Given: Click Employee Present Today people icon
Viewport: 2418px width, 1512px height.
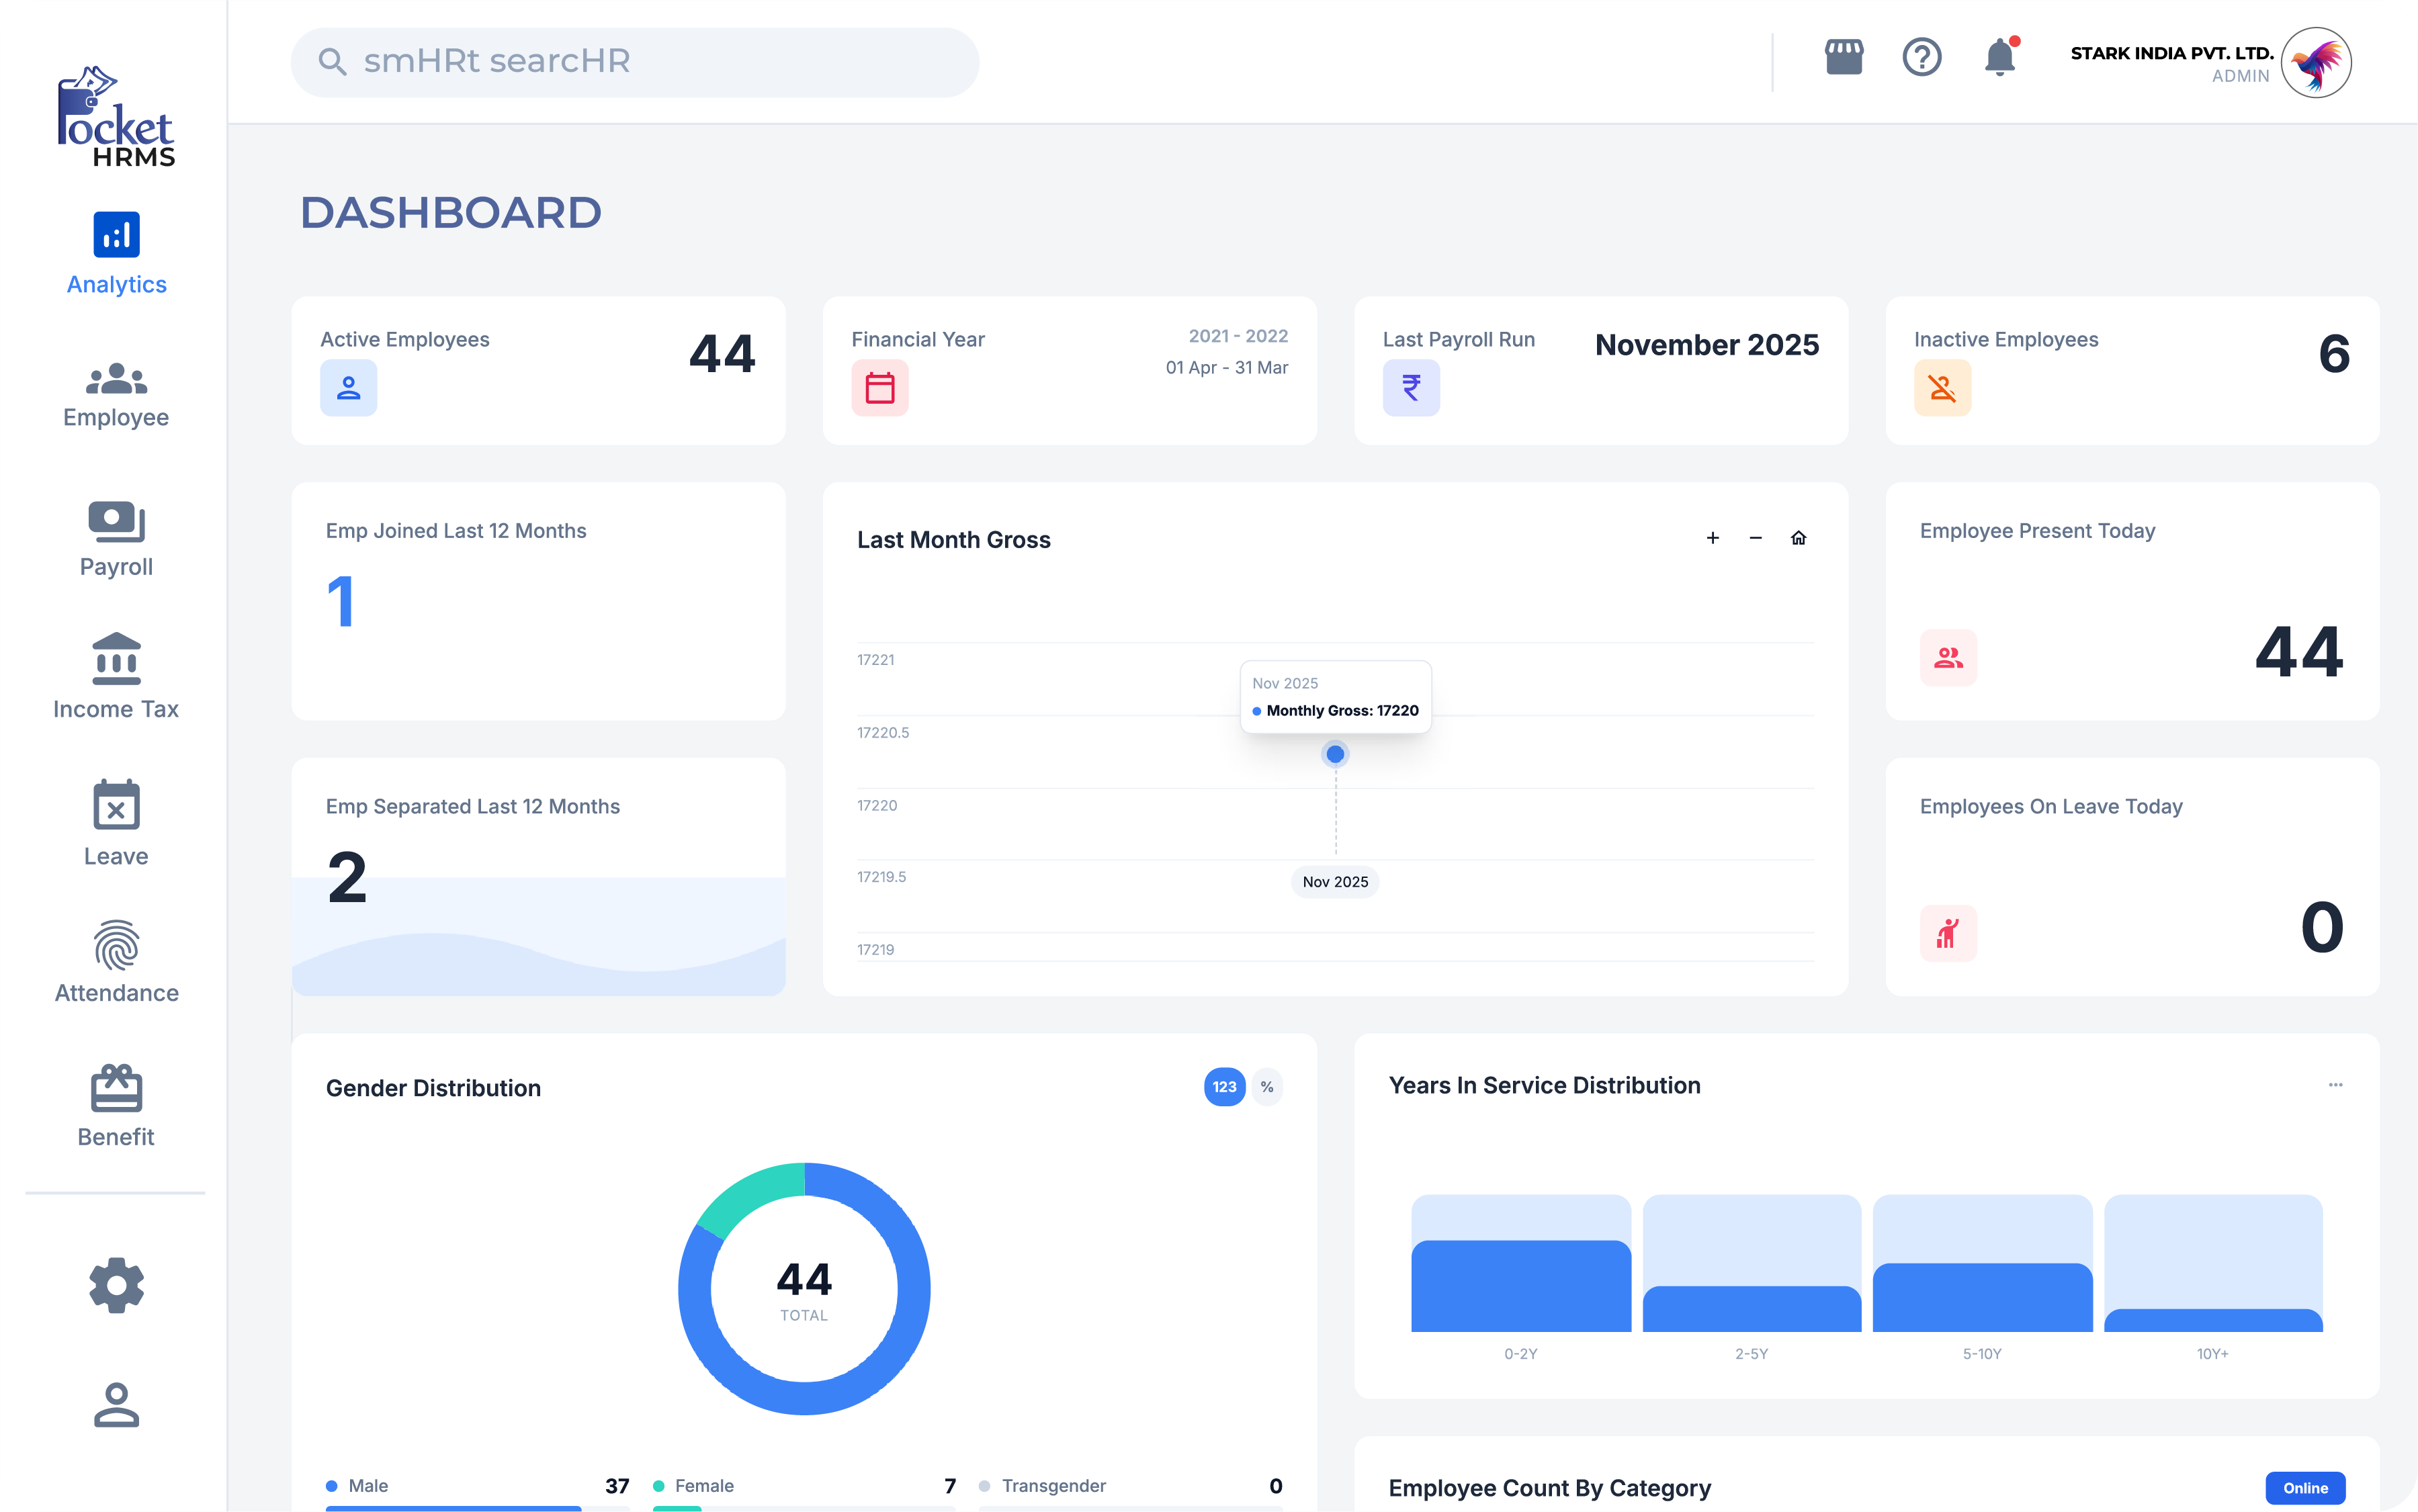Looking at the screenshot, I should (1948, 657).
